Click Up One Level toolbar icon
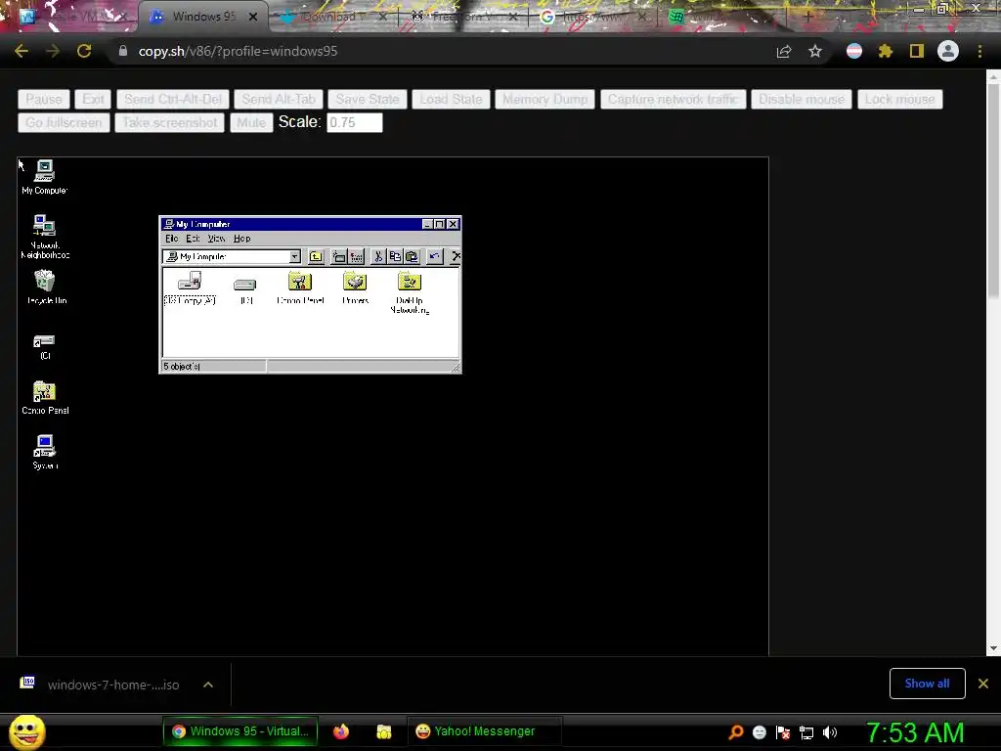Screen dimensions: 1001x751 tap(316, 257)
